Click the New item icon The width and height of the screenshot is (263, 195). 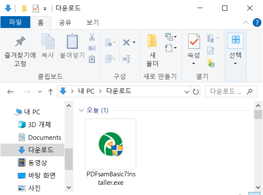coord(169,37)
